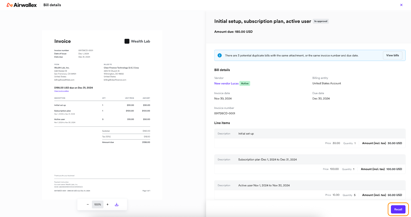
Task: Click the Active vendor status badge
Action: (245, 84)
